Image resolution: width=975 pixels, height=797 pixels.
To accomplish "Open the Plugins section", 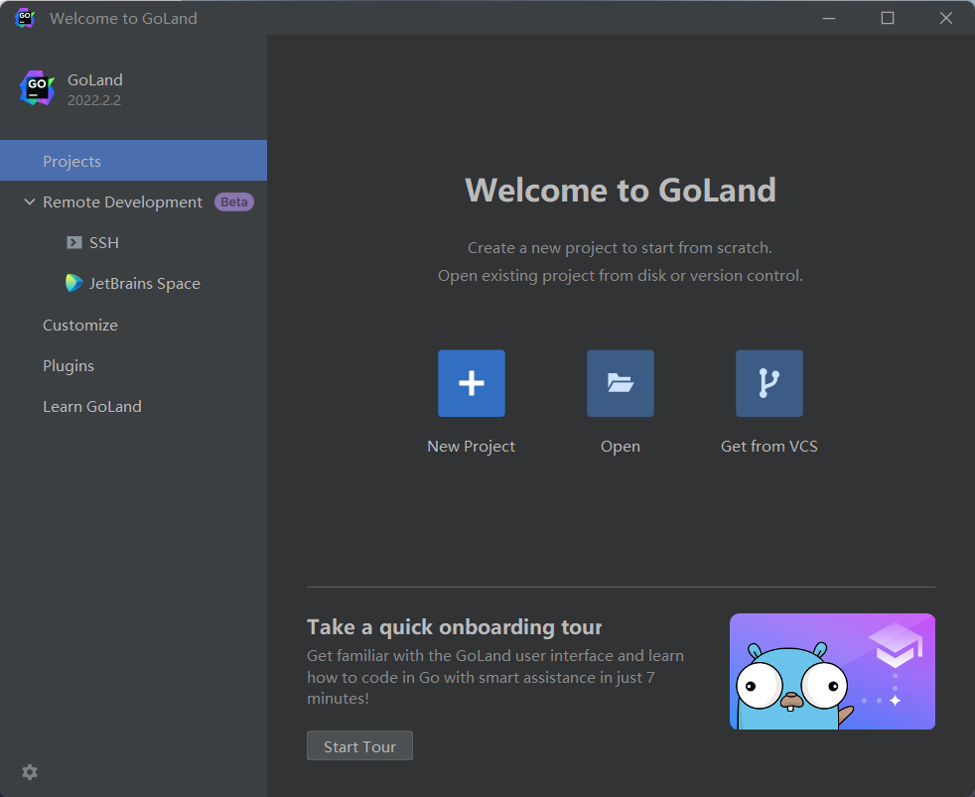I will (x=69, y=366).
